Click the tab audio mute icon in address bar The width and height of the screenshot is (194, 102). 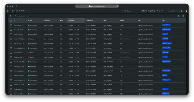tap(115, 6)
